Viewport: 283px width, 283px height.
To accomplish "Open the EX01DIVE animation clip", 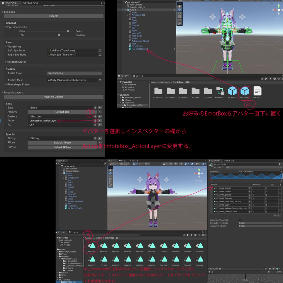I will click(x=93, y=246).
